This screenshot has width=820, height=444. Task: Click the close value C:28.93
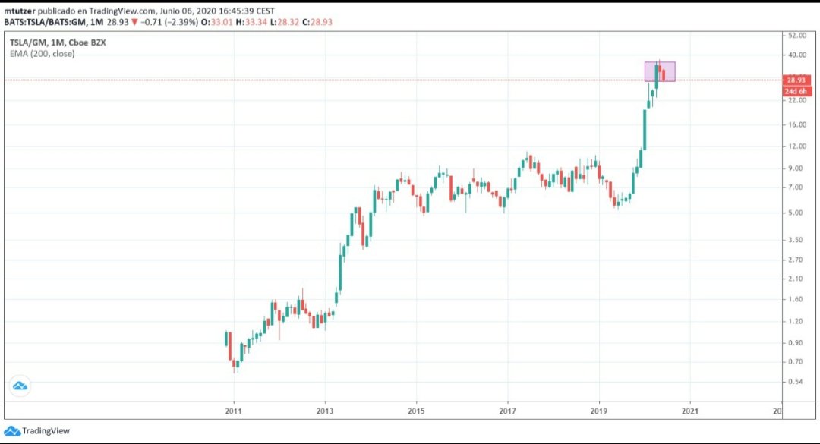[317, 22]
